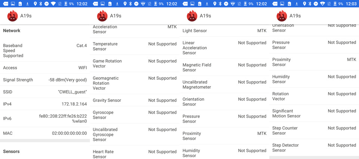Open the Step Counter Sensor entry

314,130
